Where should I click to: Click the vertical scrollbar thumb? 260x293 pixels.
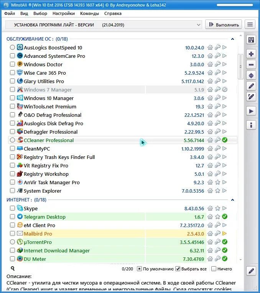pos(240,67)
